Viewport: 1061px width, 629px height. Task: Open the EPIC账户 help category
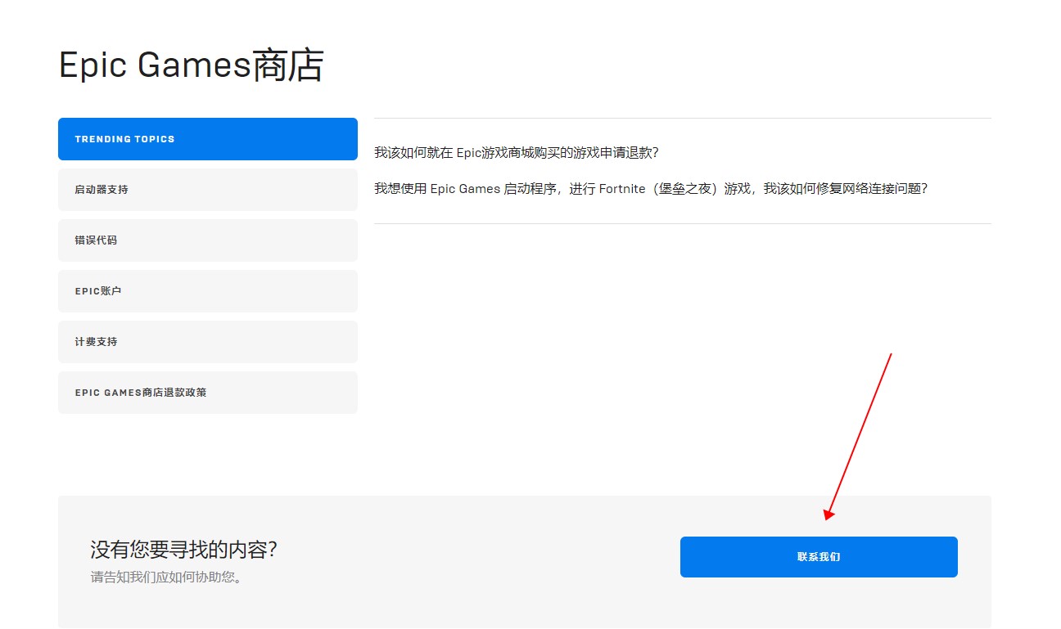(x=207, y=291)
